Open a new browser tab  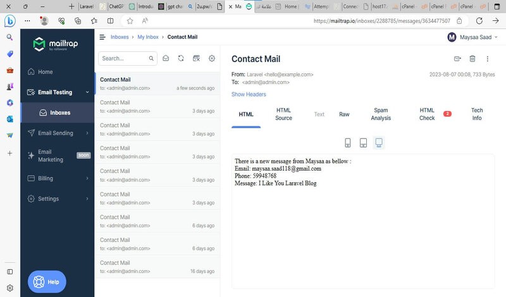[x=71, y=6]
